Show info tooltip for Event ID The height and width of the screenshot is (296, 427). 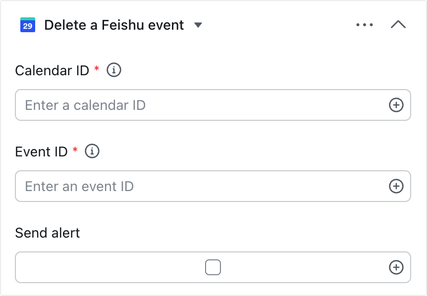pyautogui.click(x=92, y=151)
